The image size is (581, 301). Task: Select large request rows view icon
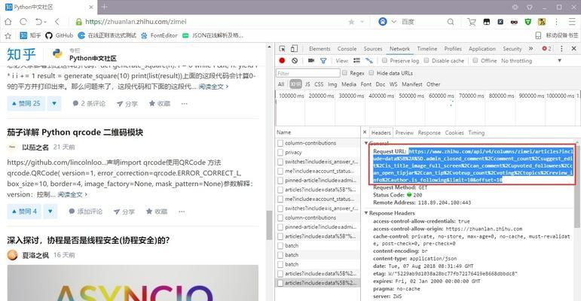(x=356, y=60)
